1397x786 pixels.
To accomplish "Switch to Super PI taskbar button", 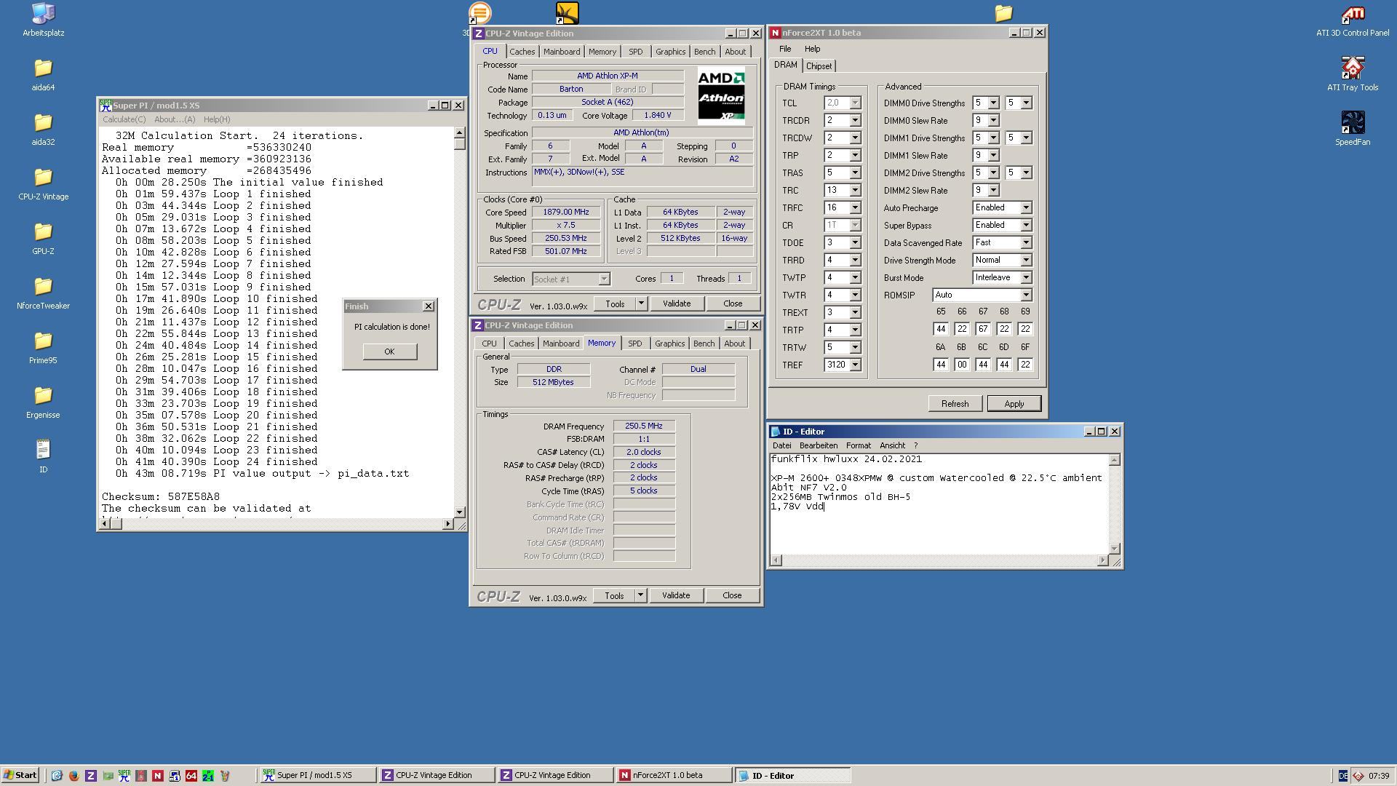I will pos(318,775).
